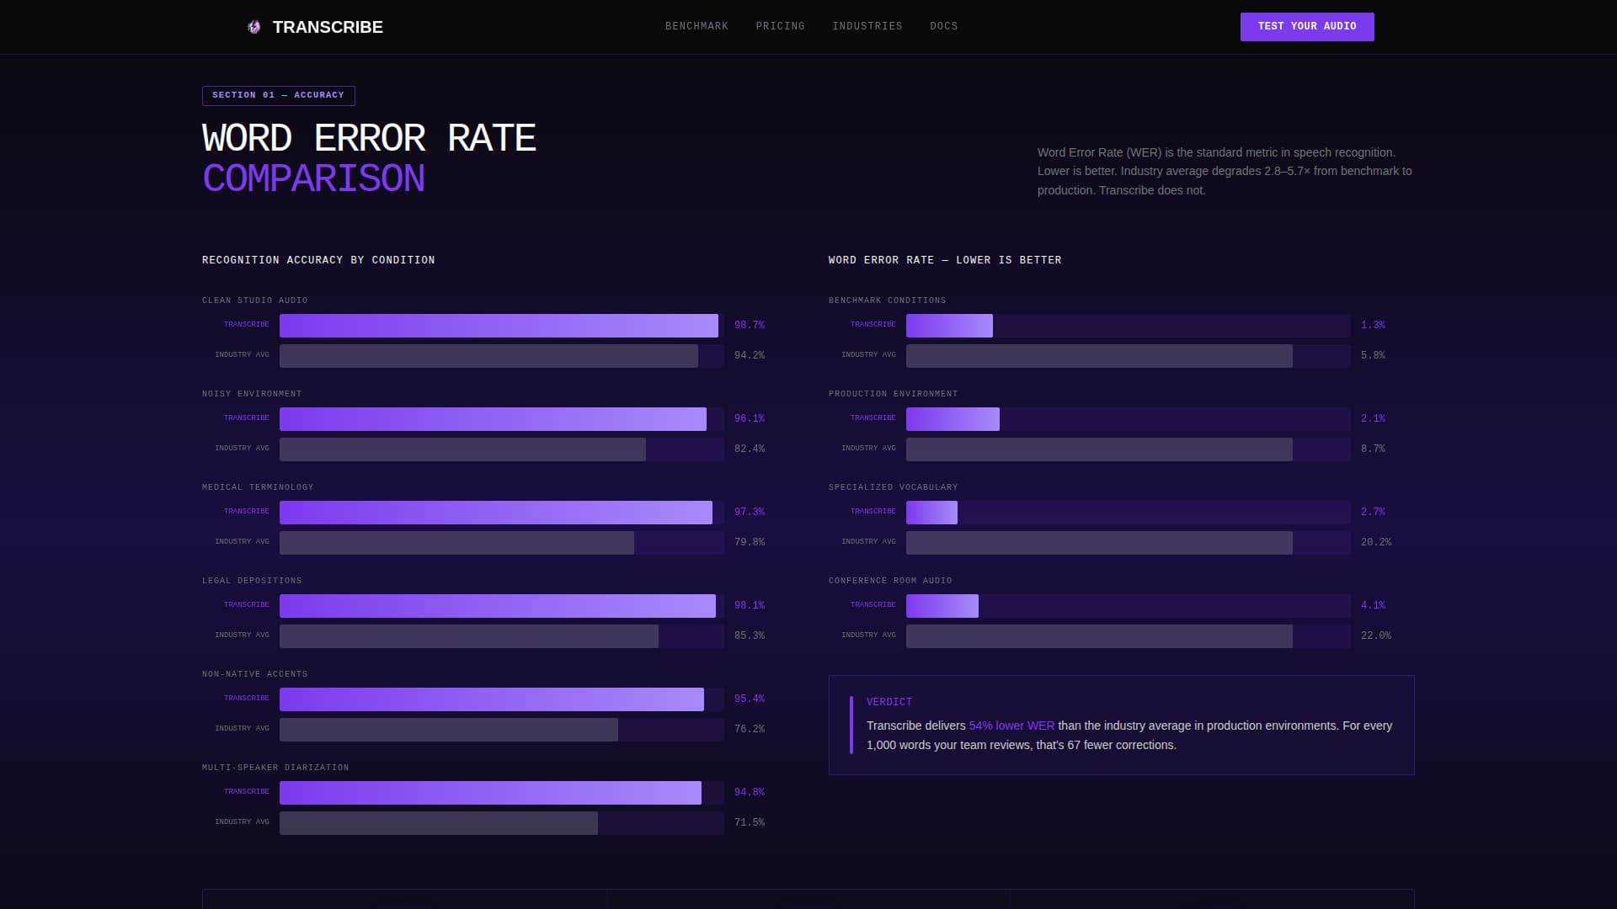1617x909 pixels.
Task: Click the Noisy Environment label
Action: coord(251,394)
